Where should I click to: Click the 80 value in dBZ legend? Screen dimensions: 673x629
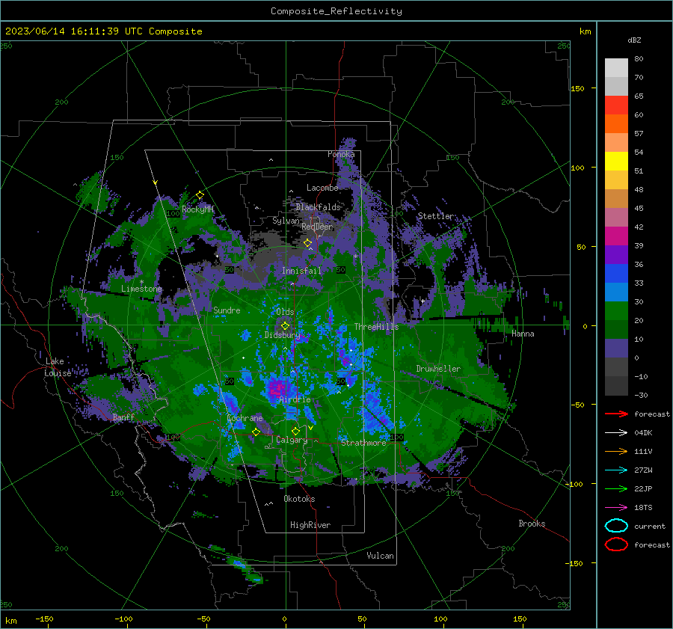click(639, 59)
